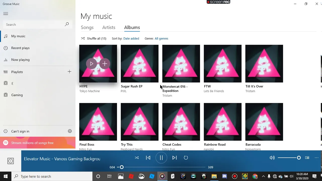Open the ':(' playlist
This screenshot has height=181, width=322.
38,83
